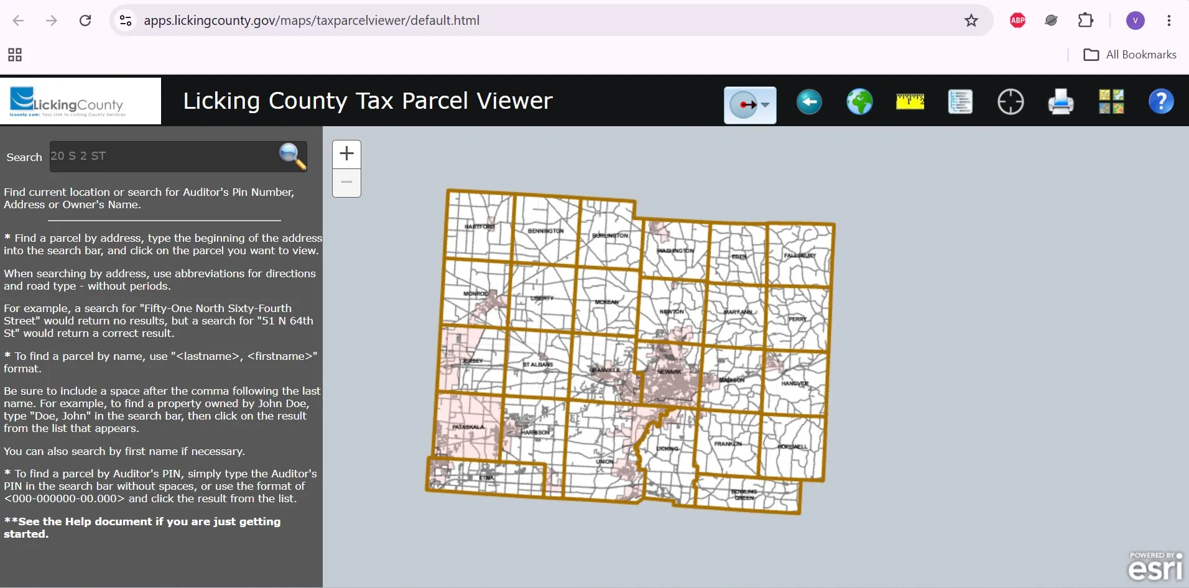Open the layers list document icon
The image size is (1189, 588).
coord(960,101)
